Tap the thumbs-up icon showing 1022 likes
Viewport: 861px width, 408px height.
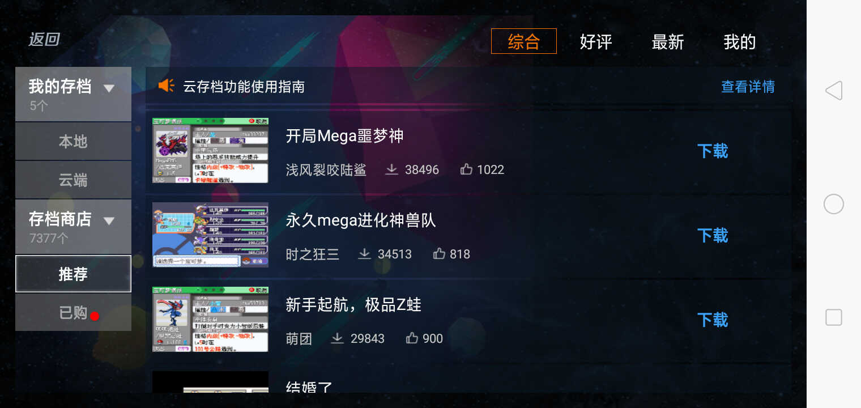[x=466, y=169]
